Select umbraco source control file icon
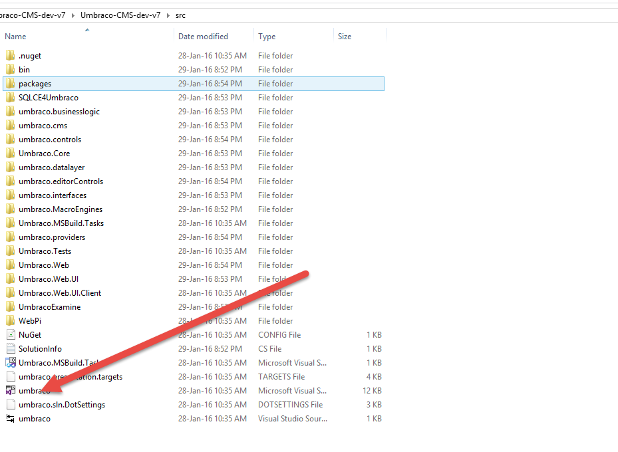This screenshot has width=618, height=452. (x=11, y=419)
